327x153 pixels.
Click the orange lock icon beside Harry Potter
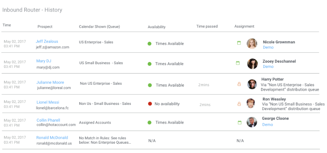[239, 84]
